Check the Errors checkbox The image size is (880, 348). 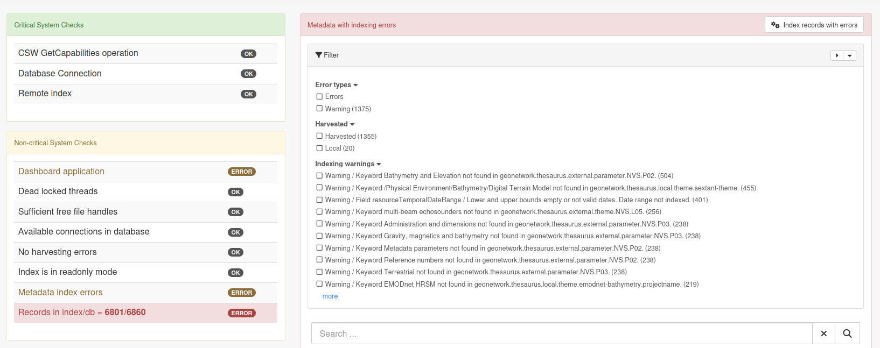(319, 97)
